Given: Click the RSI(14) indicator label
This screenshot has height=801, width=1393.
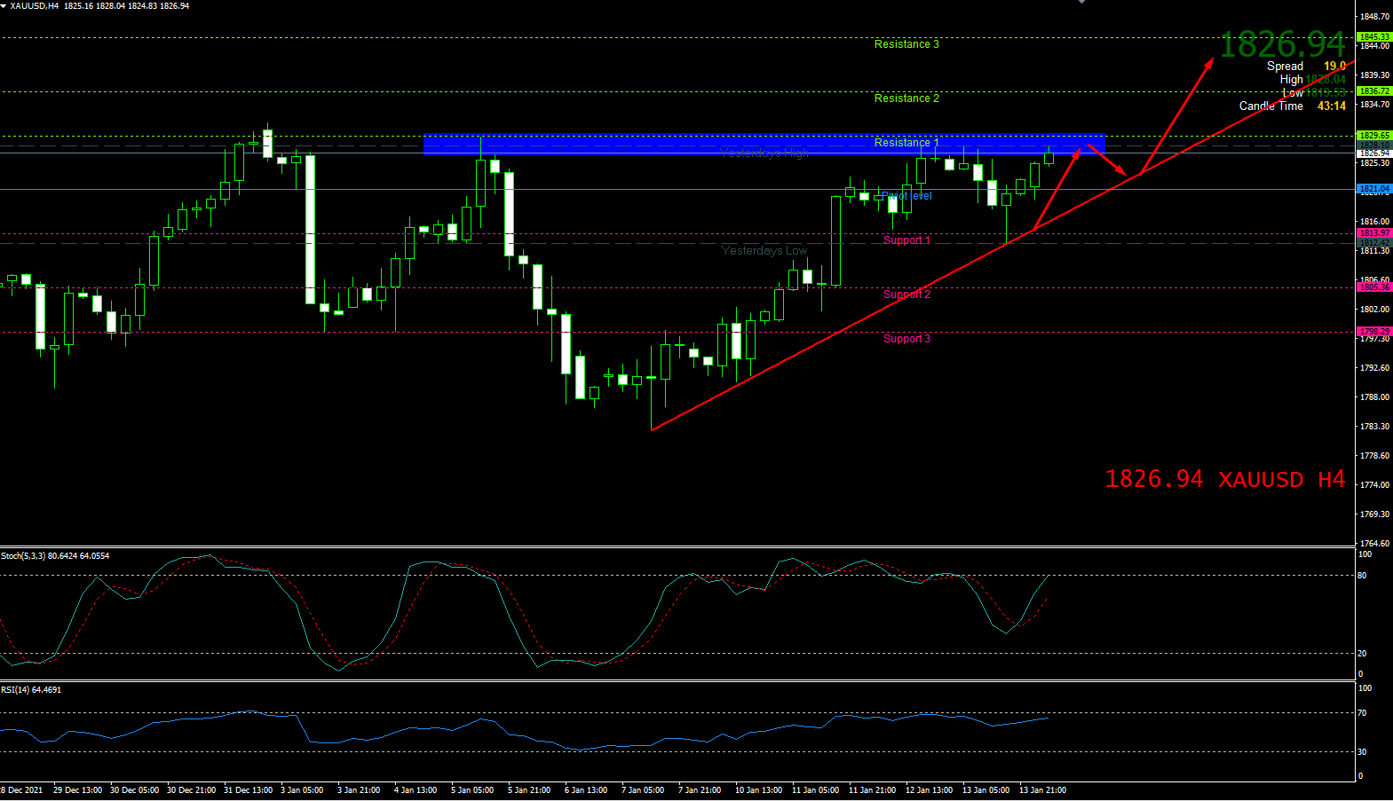Looking at the screenshot, I should click(31, 690).
